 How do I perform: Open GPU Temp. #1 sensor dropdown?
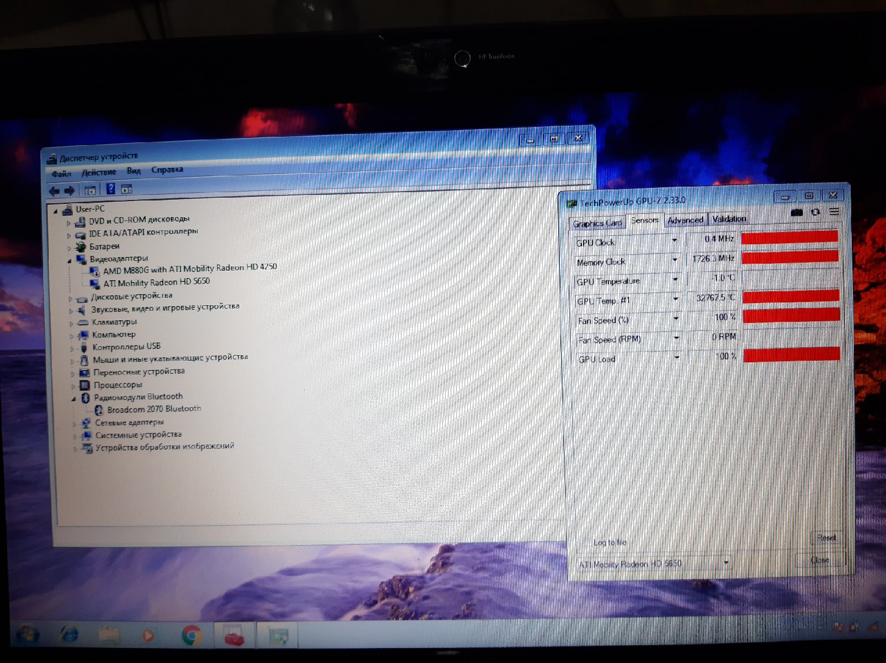676,299
